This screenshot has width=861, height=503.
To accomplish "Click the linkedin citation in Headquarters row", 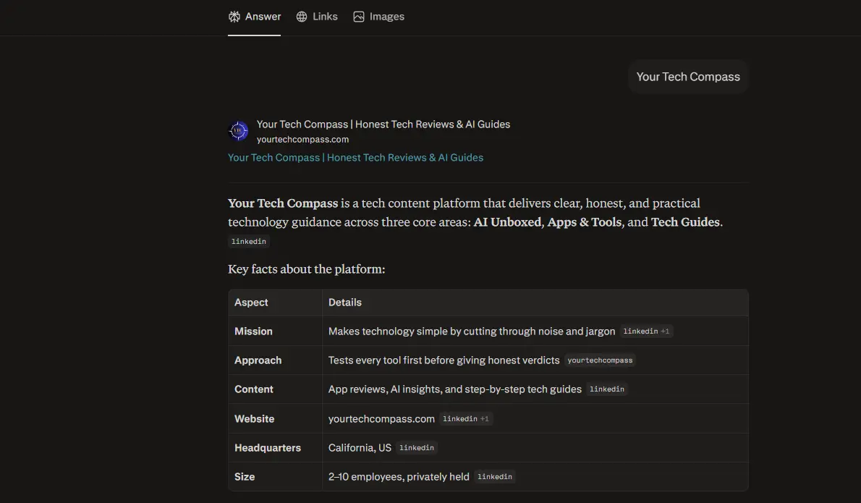I will [x=416, y=447].
